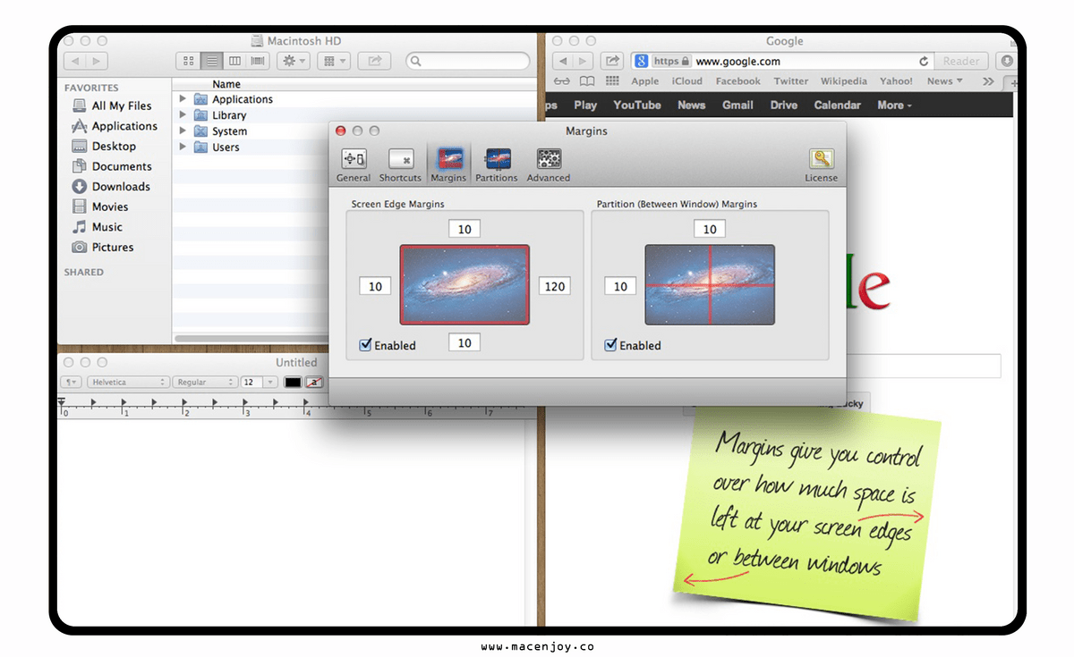The height and width of the screenshot is (657, 1074).
Task: Open the font size 12 combo box
Action: pyautogui.click(x=259, y=382)
